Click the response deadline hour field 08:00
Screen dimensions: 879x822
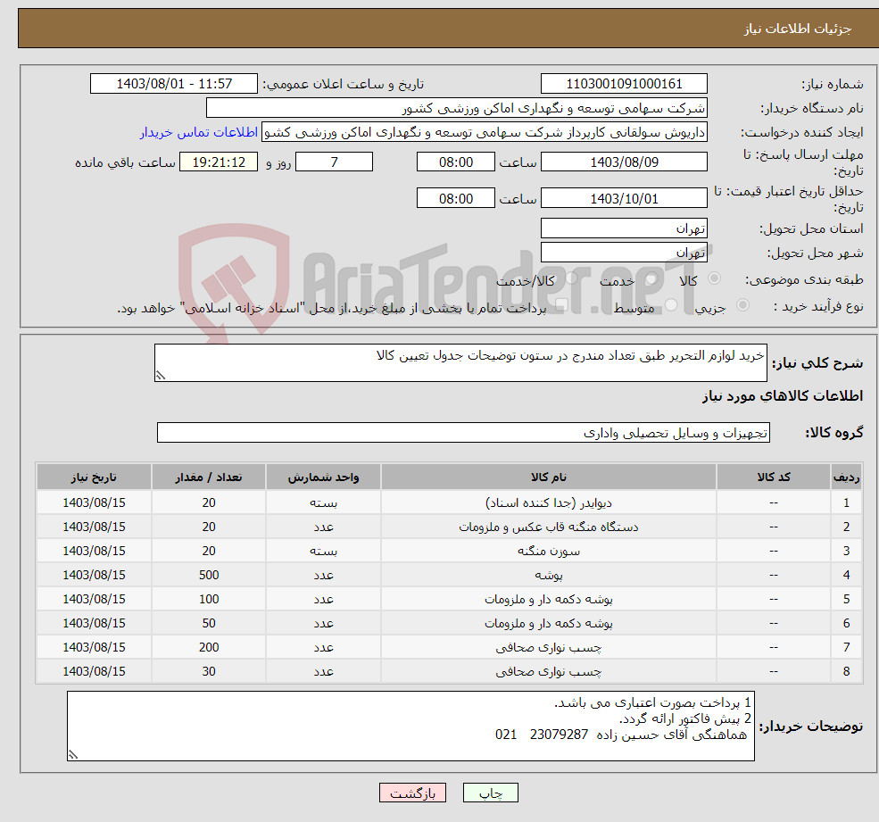(456, 162)
